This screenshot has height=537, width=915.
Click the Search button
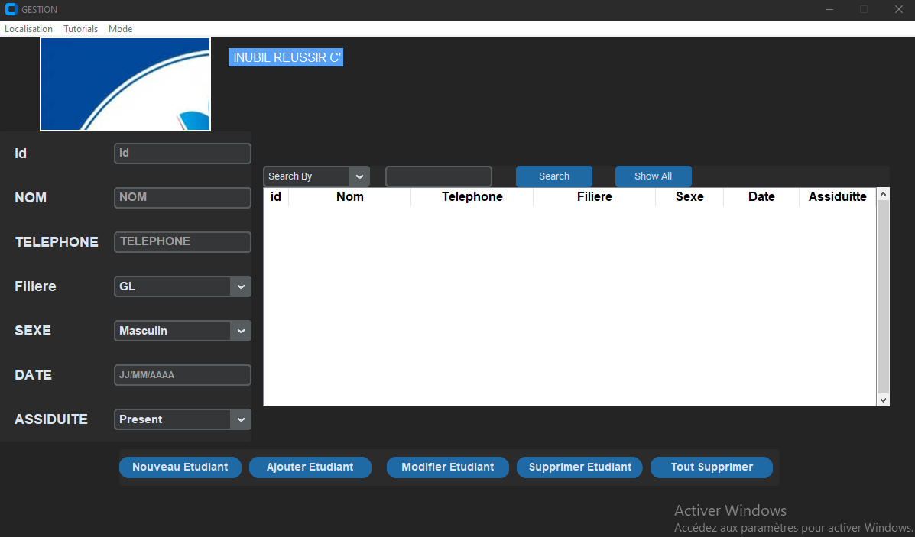pyautogui.click(x=553, y=176)
